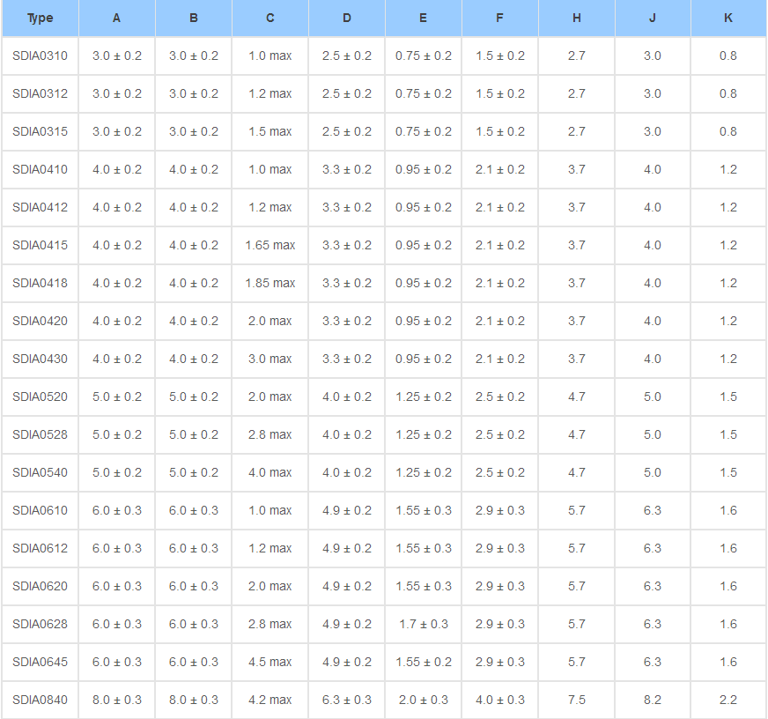Click the E column header
Viewport: 768px width, 719px height.
[423, 19]
